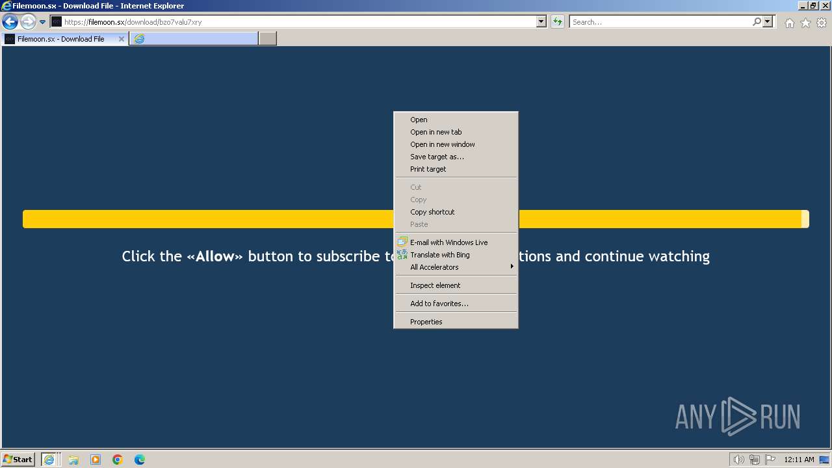
Task: Choose Open in new window
Action: pyautogui.click(x=456, y=144)
